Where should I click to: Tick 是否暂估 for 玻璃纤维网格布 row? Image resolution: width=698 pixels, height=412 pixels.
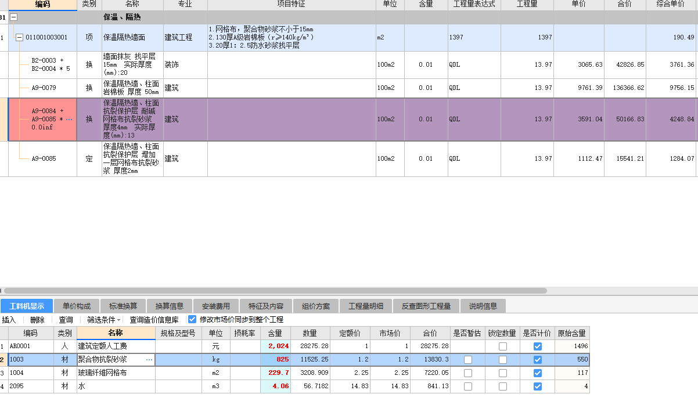[468, 373]
